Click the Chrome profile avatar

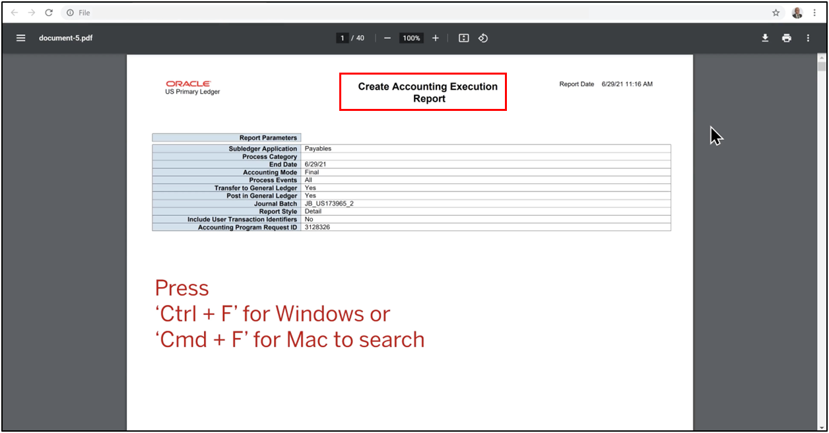(x=797, y=12)
